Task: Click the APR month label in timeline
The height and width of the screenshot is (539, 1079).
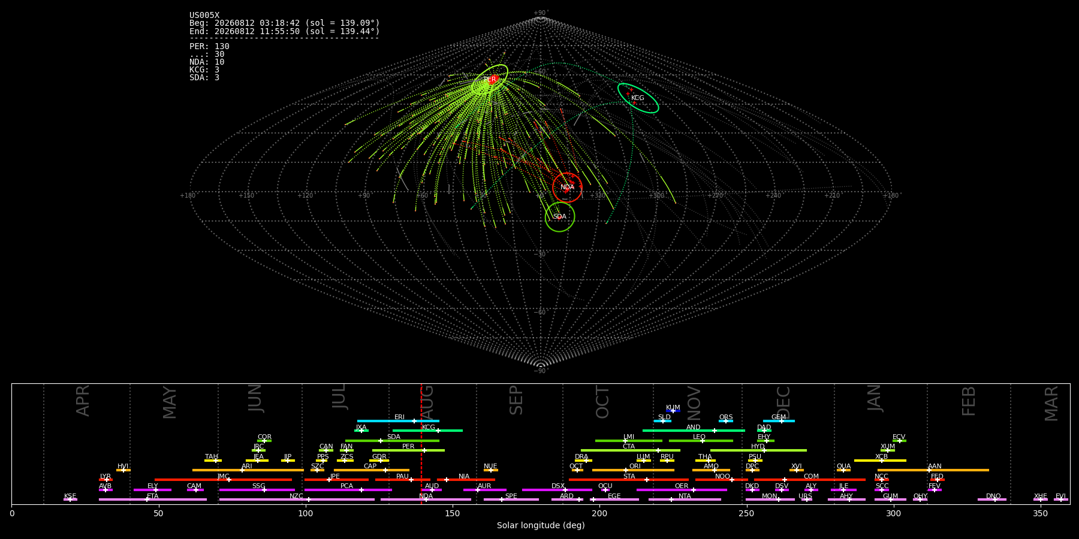Action: (x=83, y=401)
